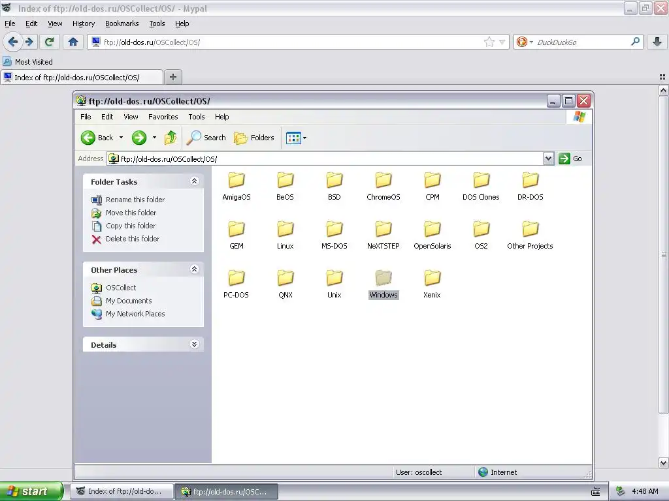This screenshot has height=501, width=669.
Task: Click the Unix folder icon
Action: point(334,278)
